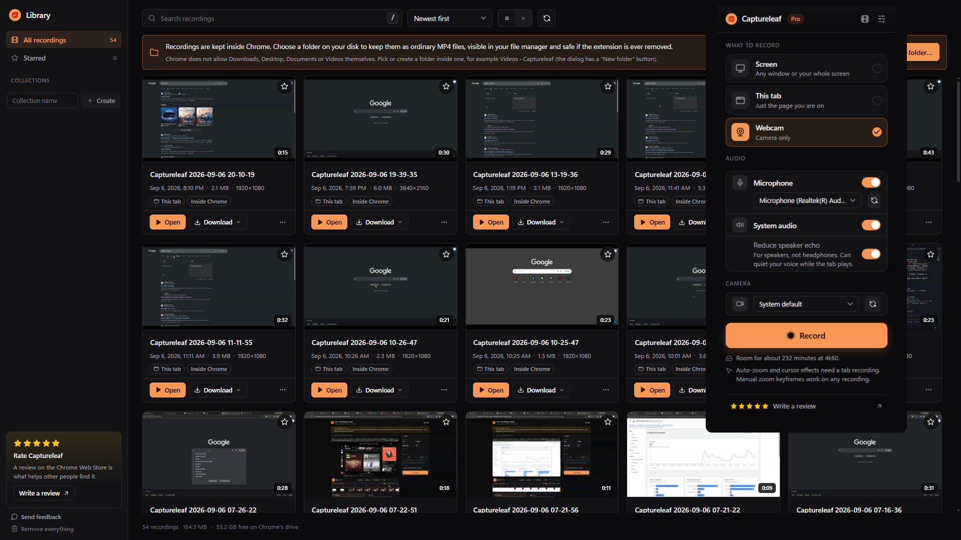Star the Captureleaf 2026-09-06 07-26-22 recording
Viewport: 961px width, 540px height.
point(285,422)
